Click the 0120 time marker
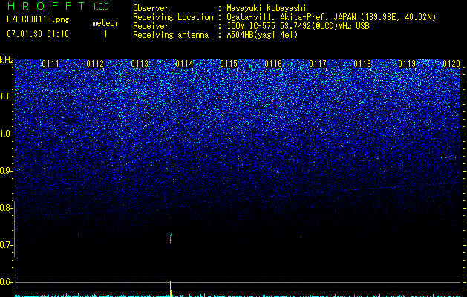 click(x=451, y=64)
